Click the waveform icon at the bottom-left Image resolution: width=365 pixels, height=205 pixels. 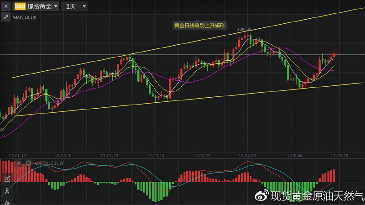pos(7,201)
